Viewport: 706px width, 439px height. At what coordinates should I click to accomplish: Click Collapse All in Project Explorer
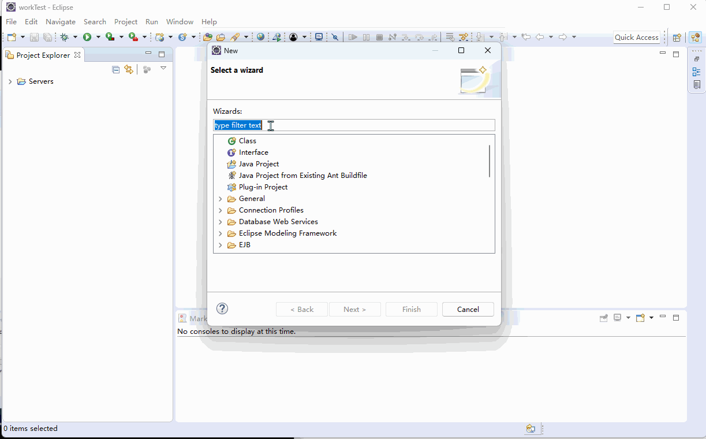pyautogui.click(x=115, y=69)
